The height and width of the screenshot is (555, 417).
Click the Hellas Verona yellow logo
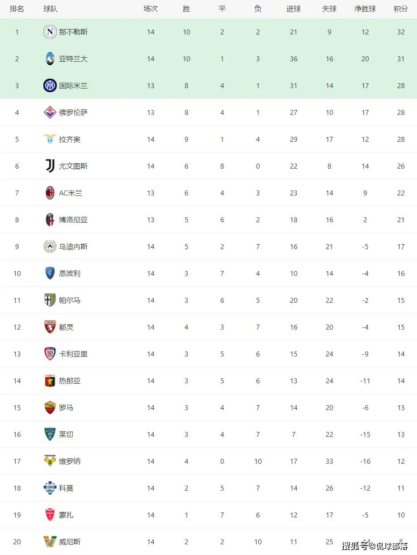coord(50,461)
